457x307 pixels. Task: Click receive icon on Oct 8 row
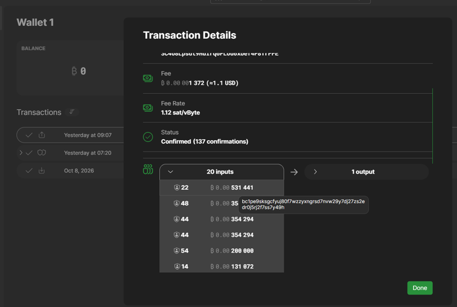[41, 171]
